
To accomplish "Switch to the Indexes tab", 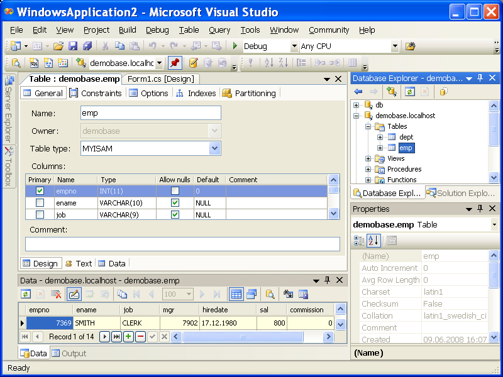I will click(196, 93).
